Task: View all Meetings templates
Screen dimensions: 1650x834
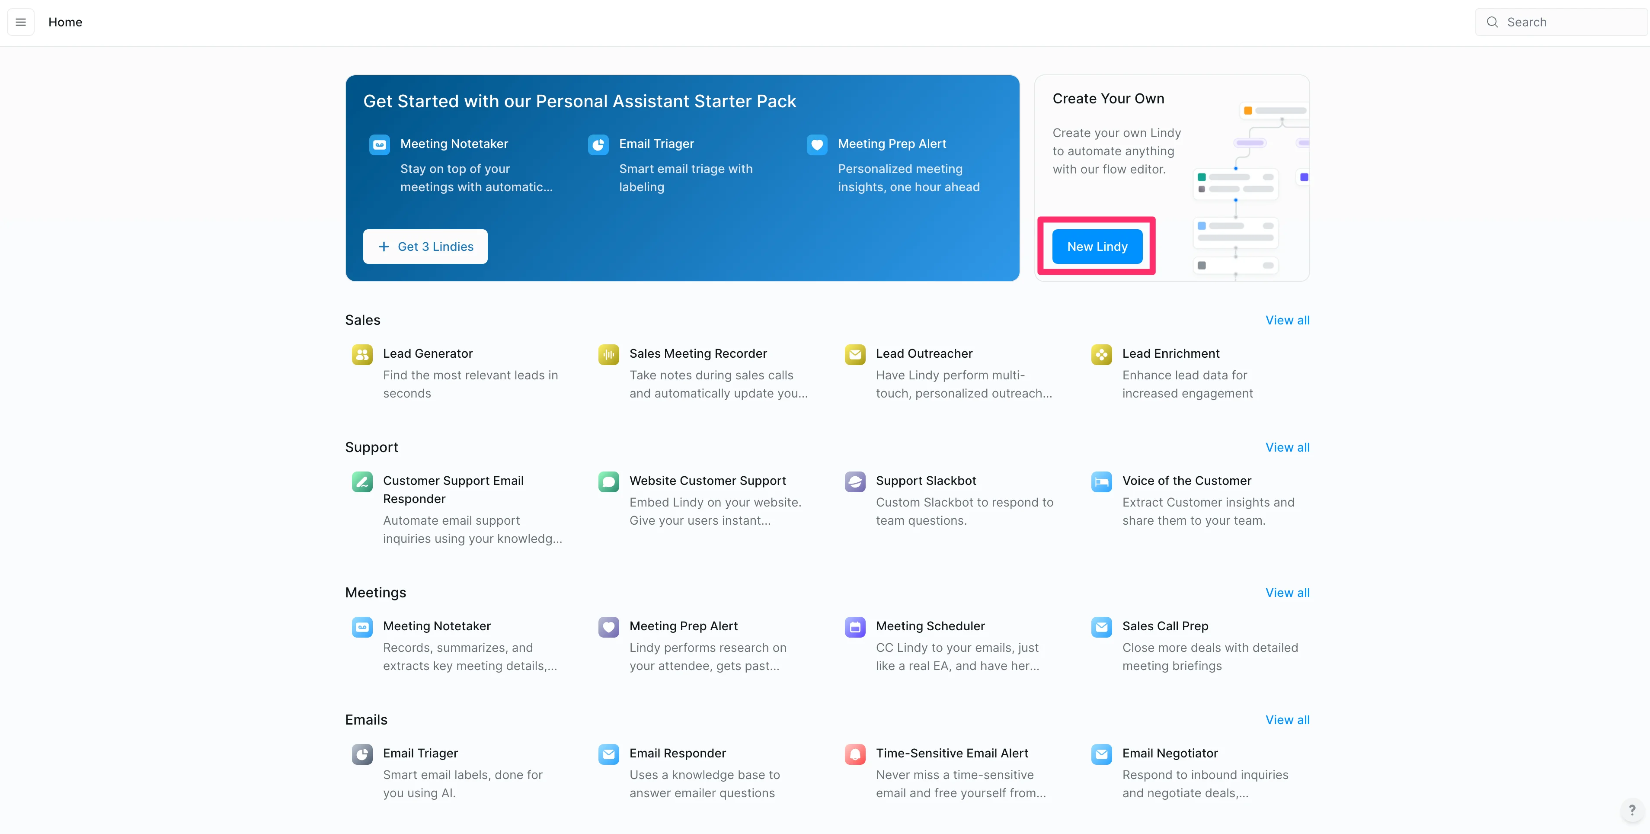Action: point(1287,593)
